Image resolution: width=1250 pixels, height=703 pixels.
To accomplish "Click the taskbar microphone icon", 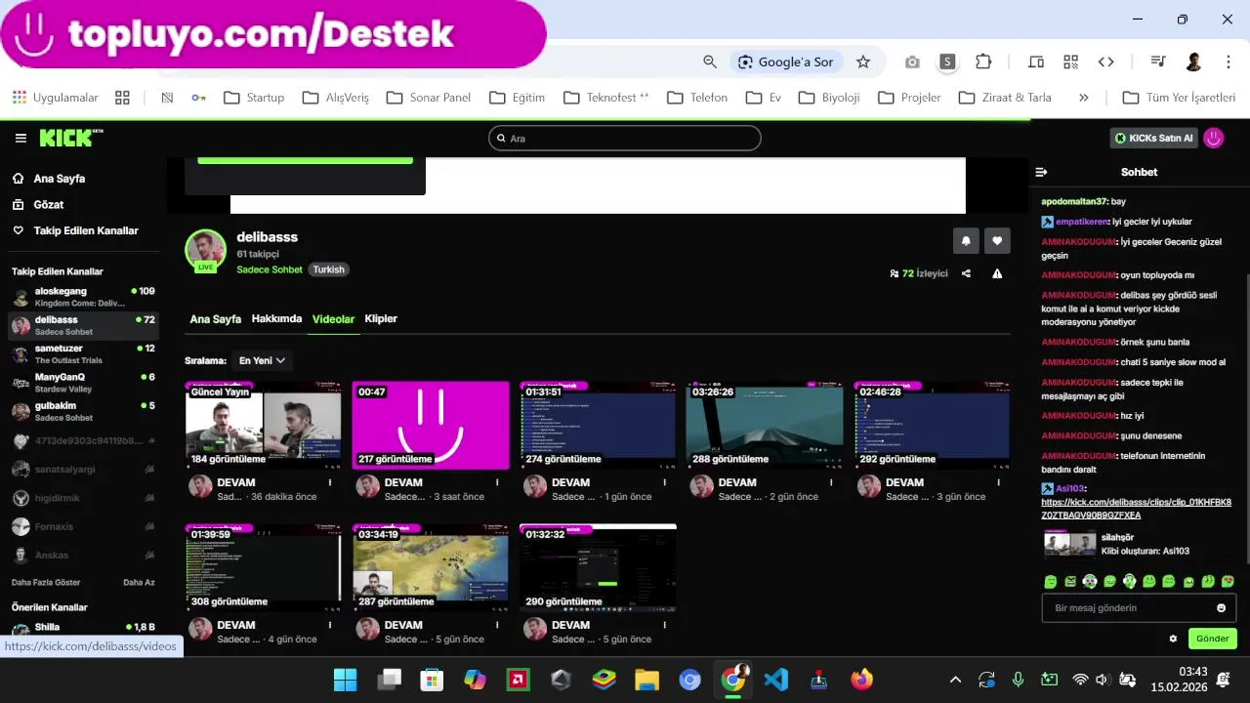I will click(1018, 680).
